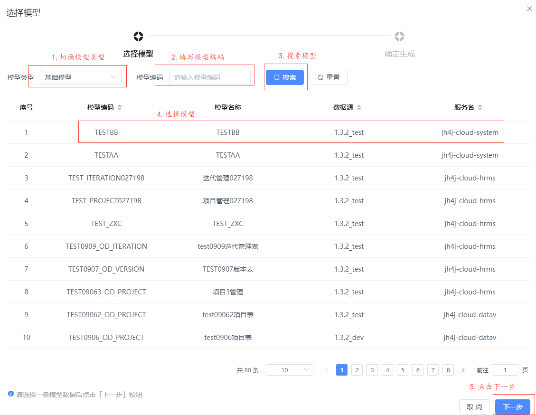Sort by the 模型编码 column sort arrows

[120, 107]
